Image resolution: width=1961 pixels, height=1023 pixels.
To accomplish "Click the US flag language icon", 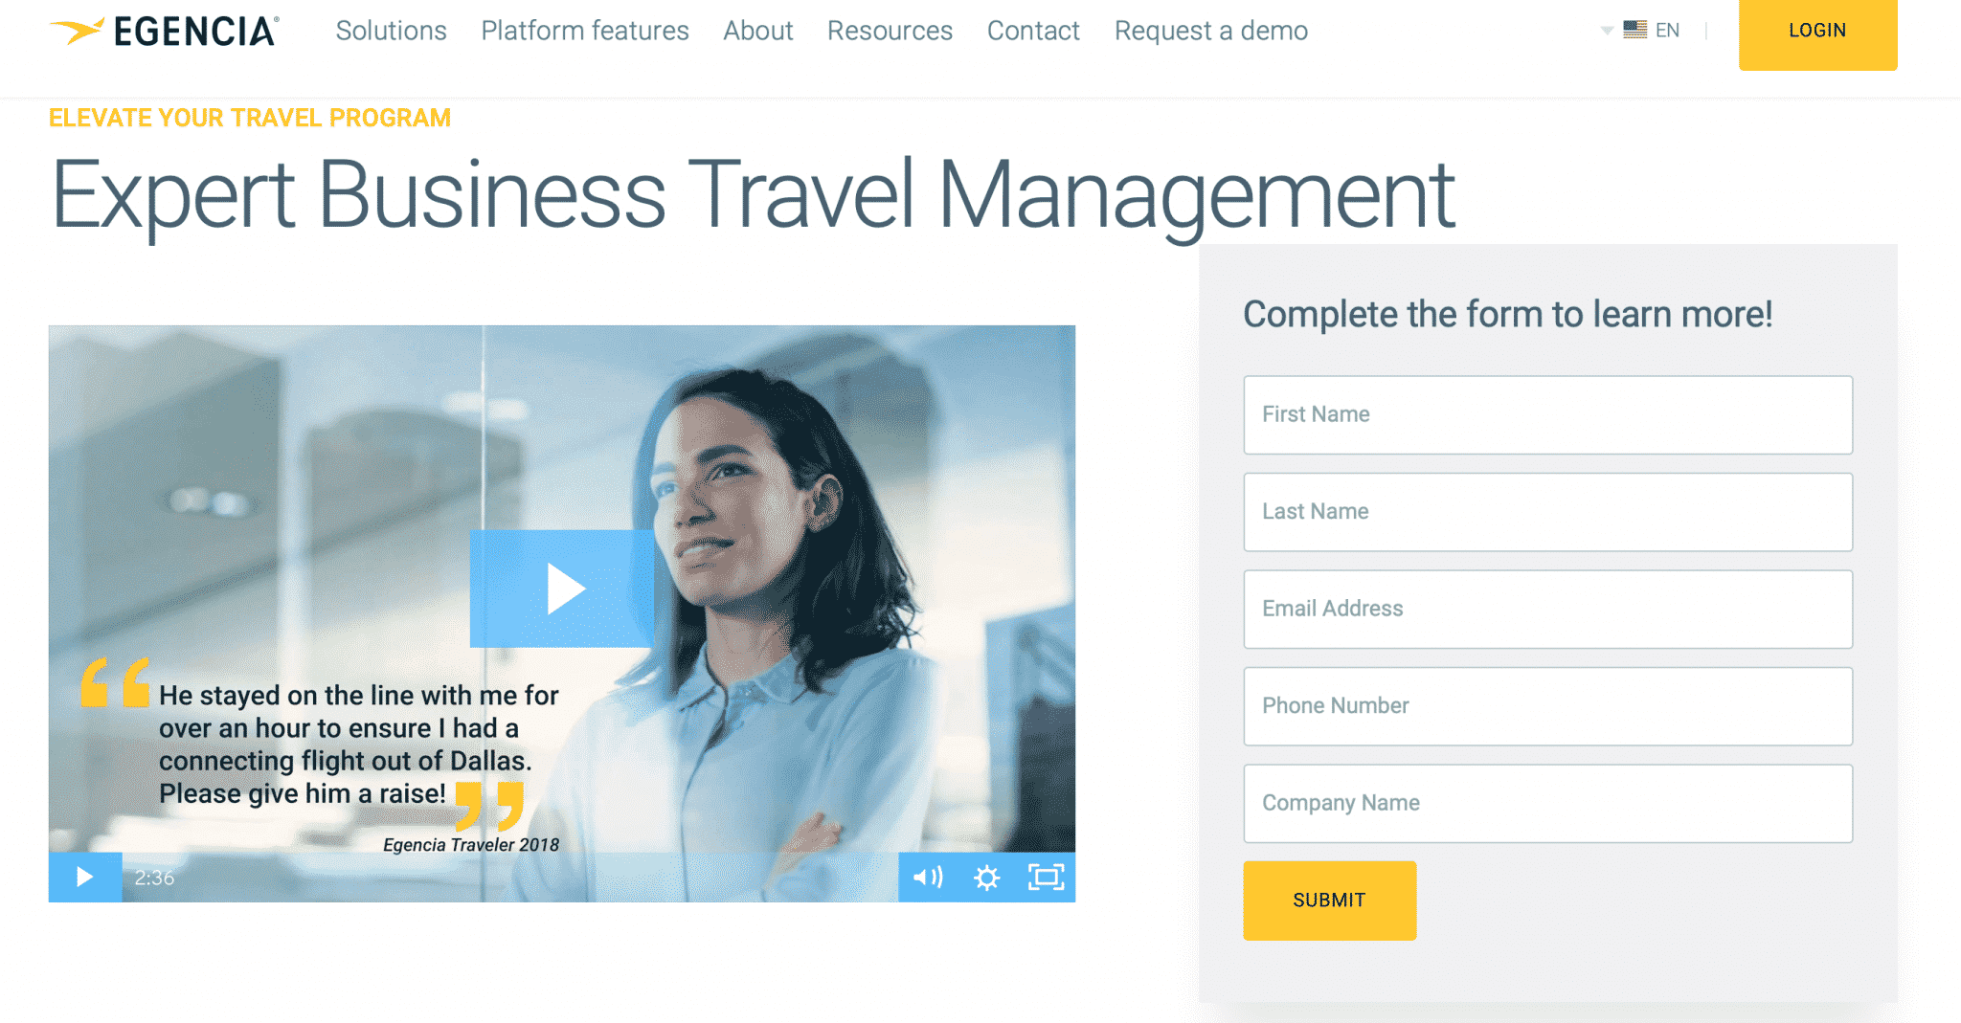I will [1634, 30].
